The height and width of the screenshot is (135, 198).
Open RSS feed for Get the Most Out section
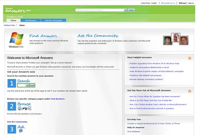189,91
